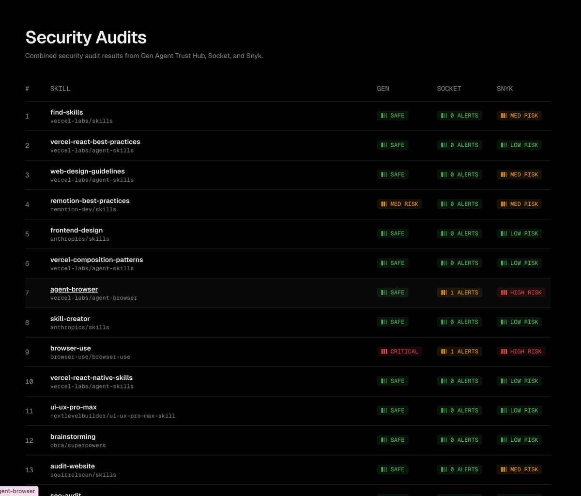Click the GEN column header

pyautogui.click(x=383, y=89)
